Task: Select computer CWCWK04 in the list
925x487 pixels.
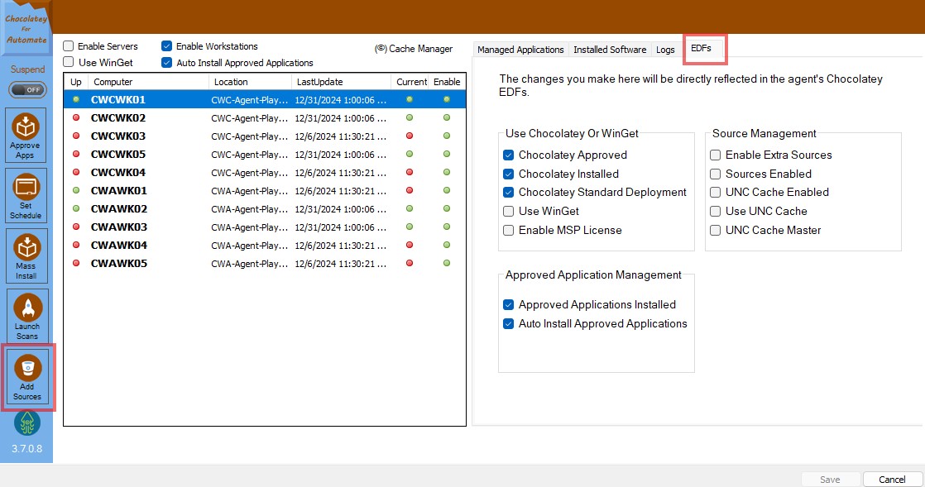Action: coord(265,173)
